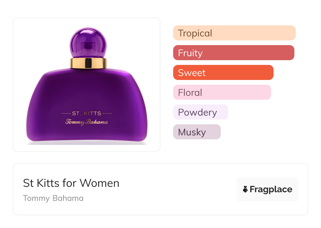The image size is (321, 228).
Task: Click the grey Tommy Bahama brand name
Action: coord(53,198)
